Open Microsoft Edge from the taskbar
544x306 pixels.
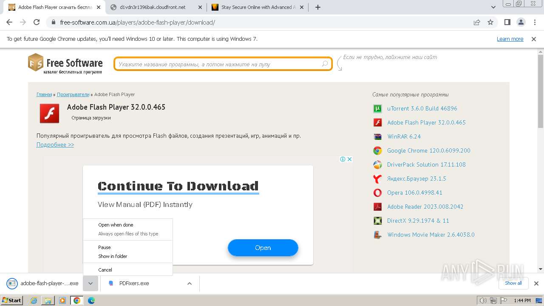[91, 300]
